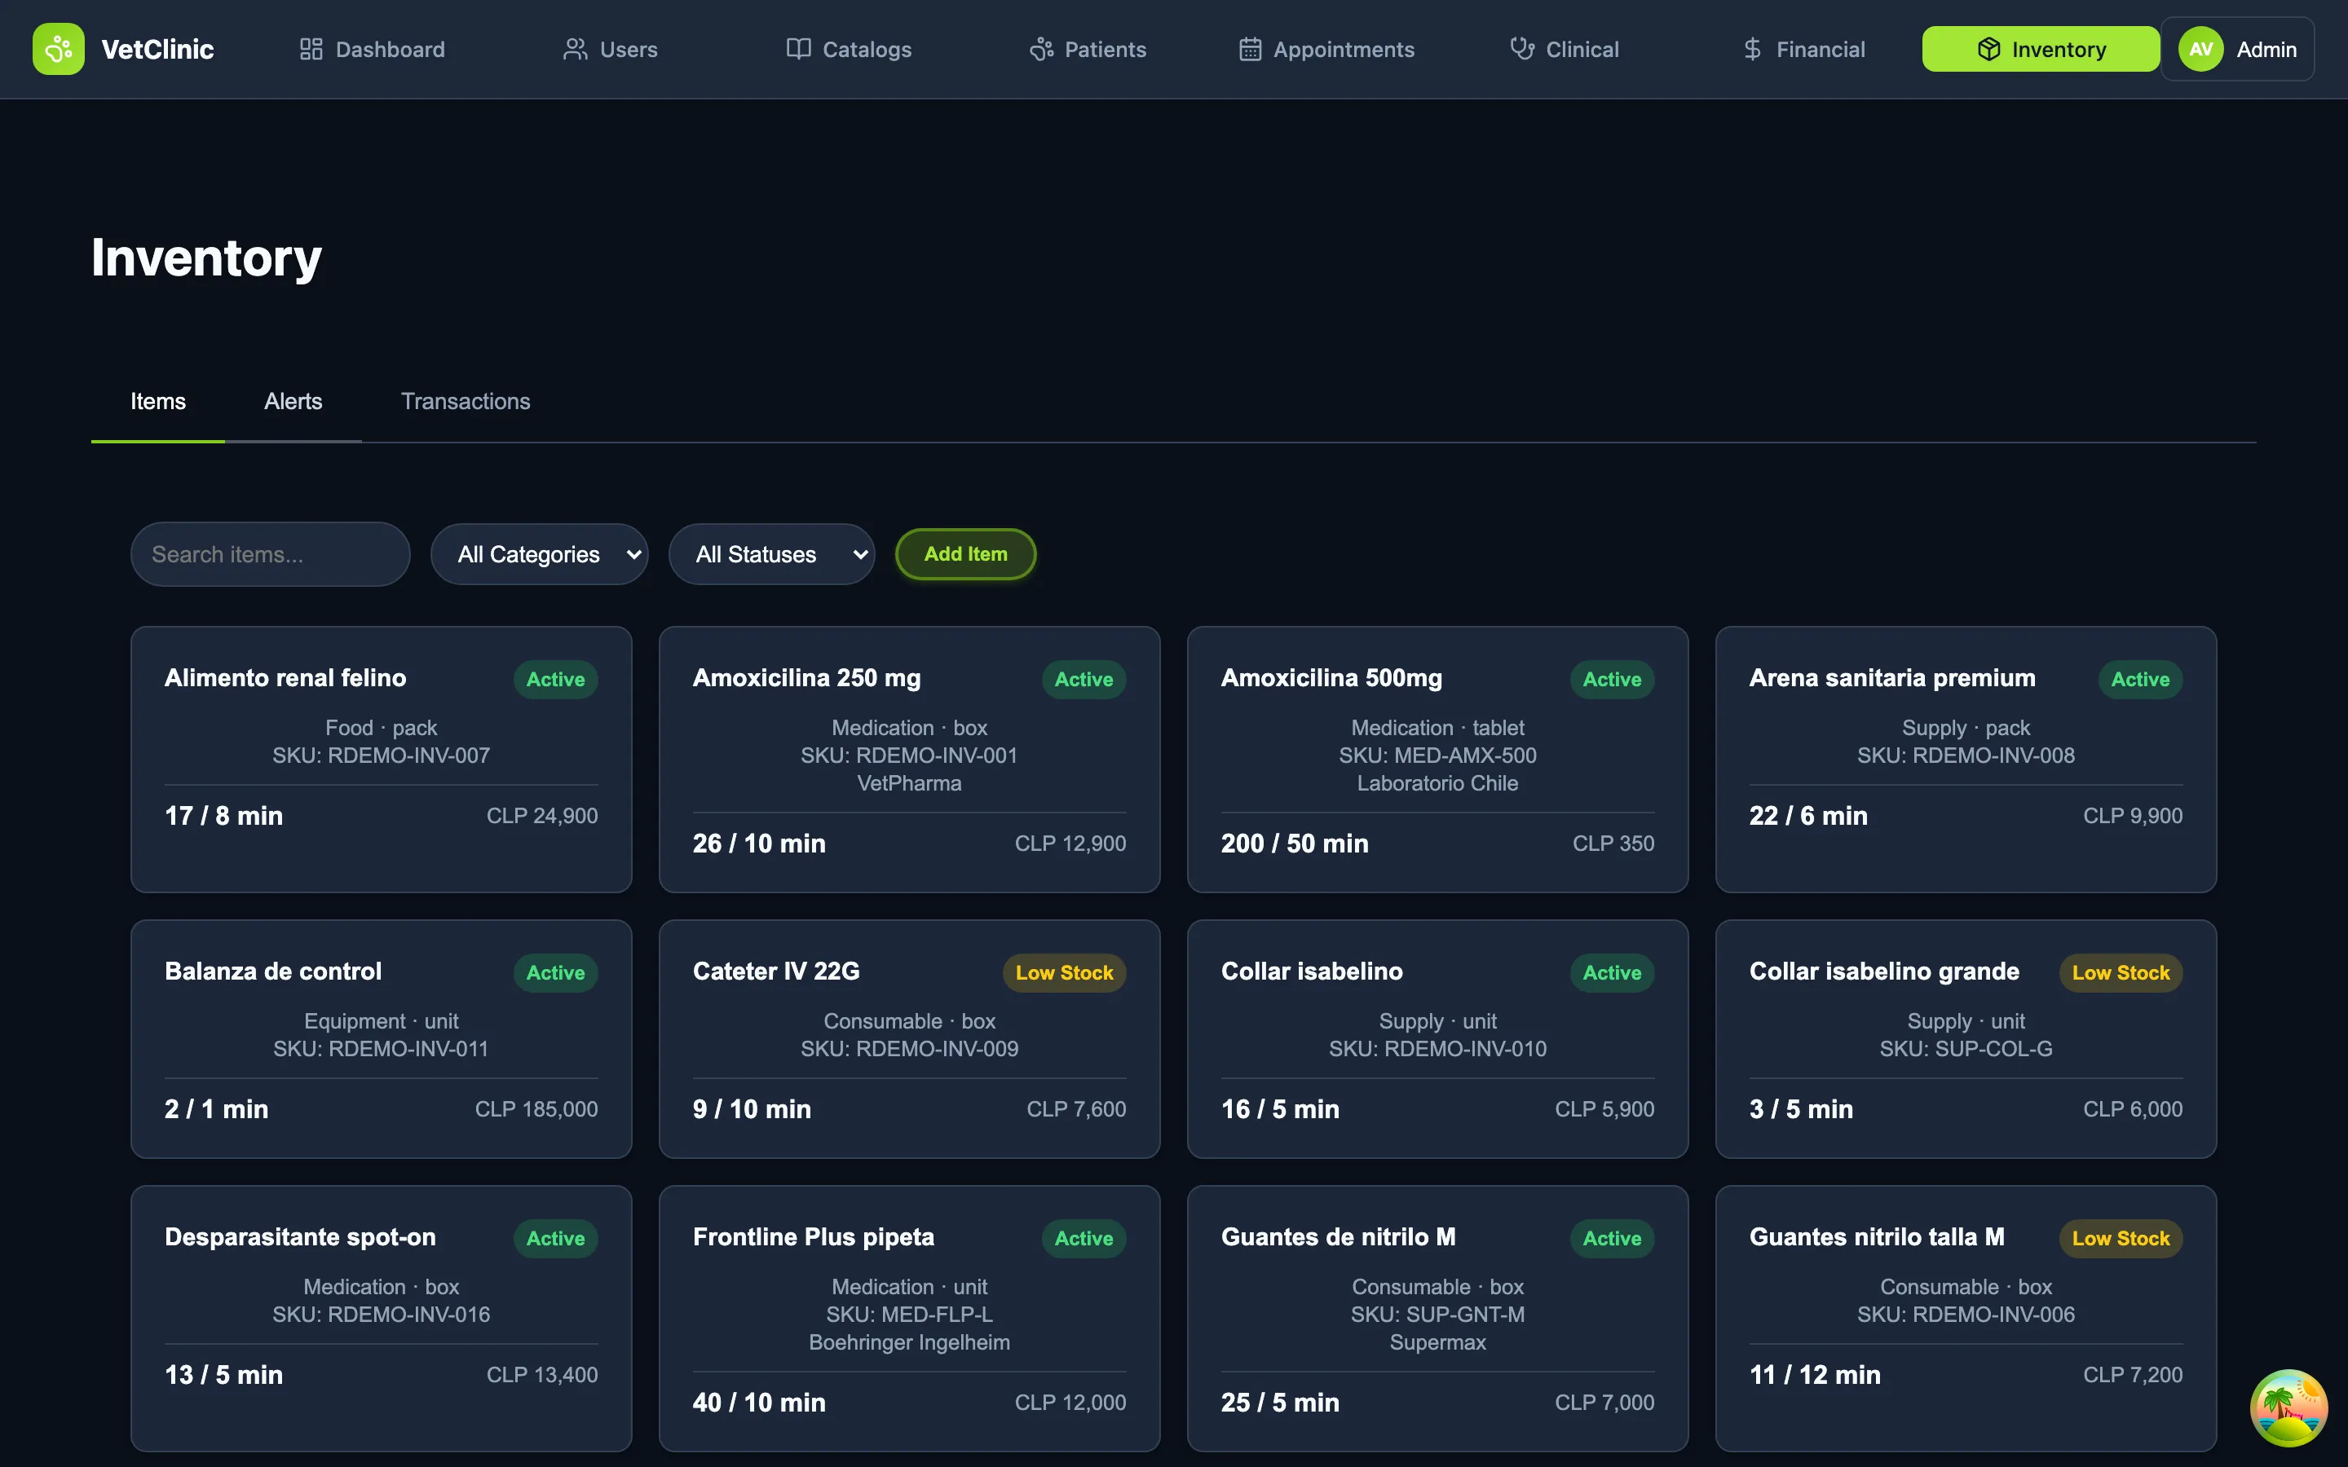Screen dimensions: 2348x1467
Task: Click the Catalogs book icon
Action: [x=797, y=49]
